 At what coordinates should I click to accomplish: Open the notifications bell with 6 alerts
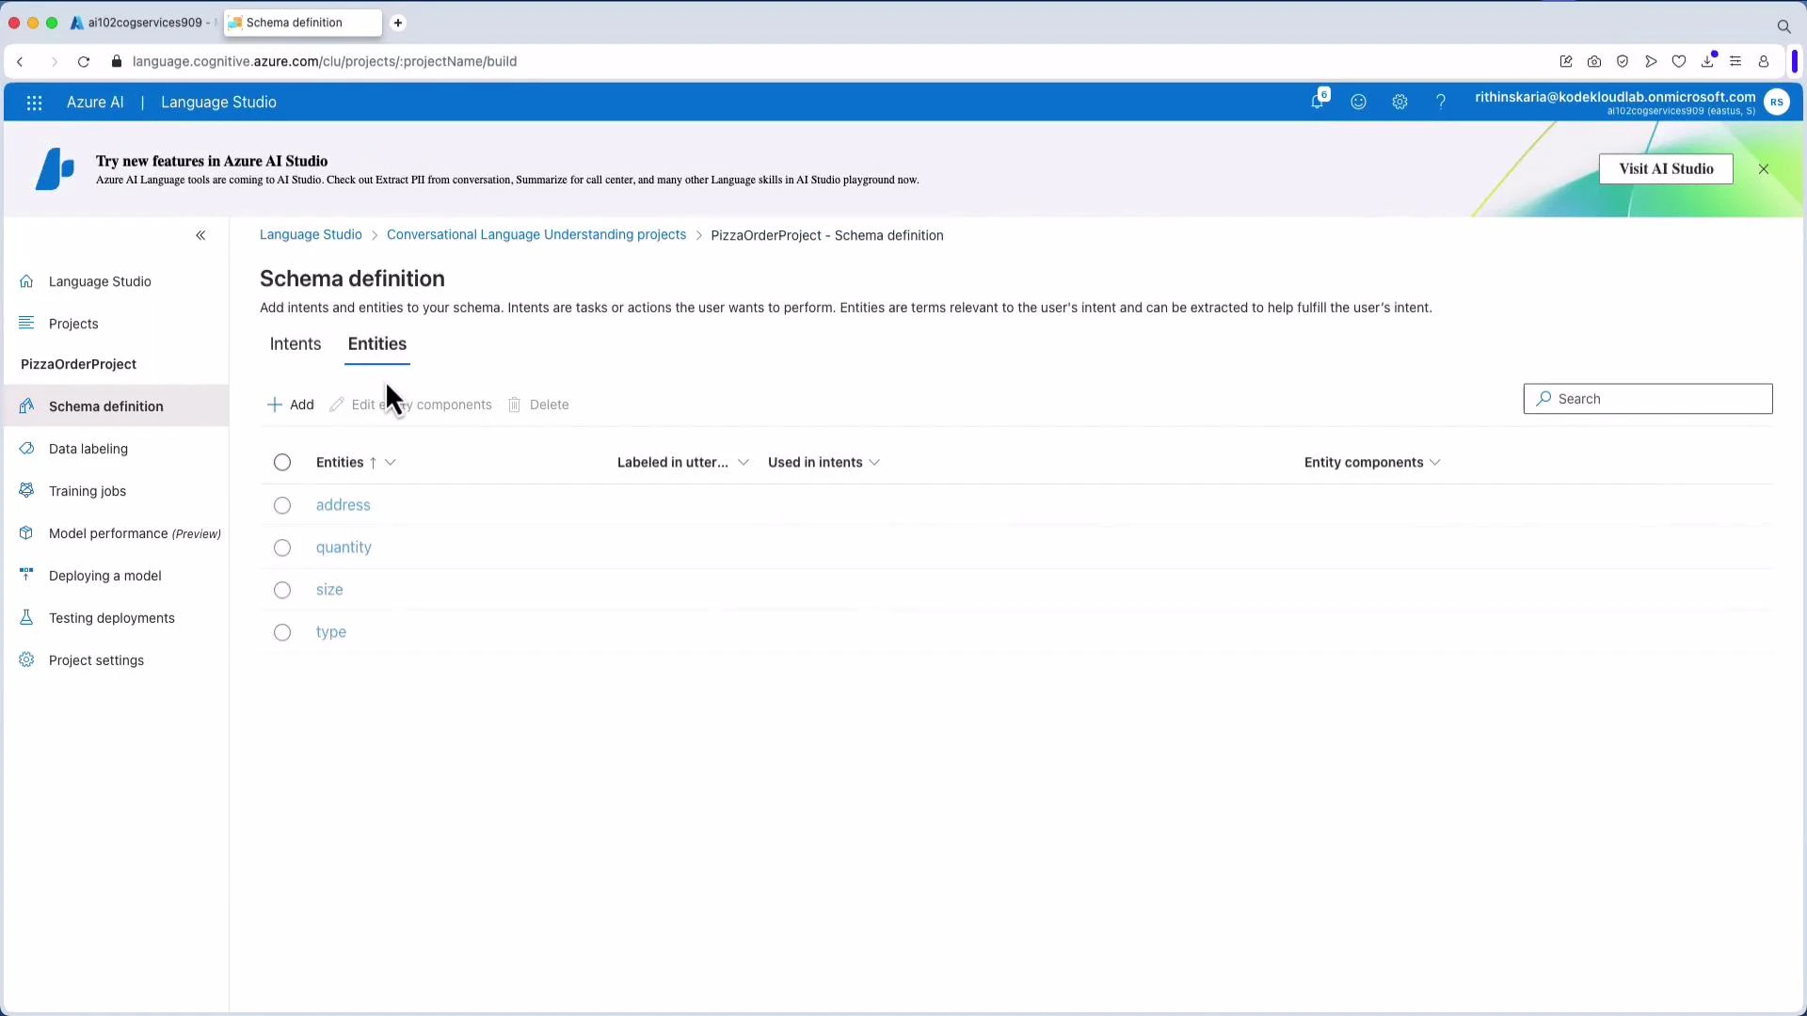point(1318,102)
